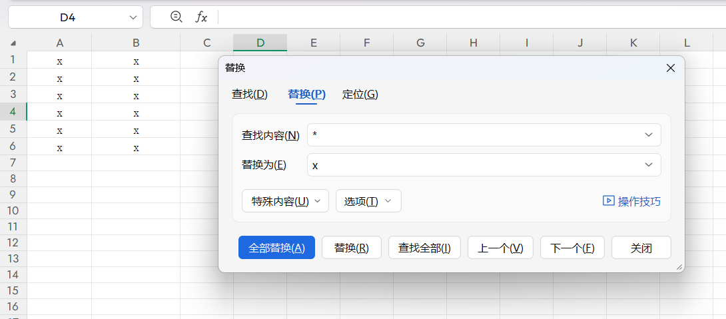Open the 操作技巧 tips link
Screen dimensions: 726x319
631,201
